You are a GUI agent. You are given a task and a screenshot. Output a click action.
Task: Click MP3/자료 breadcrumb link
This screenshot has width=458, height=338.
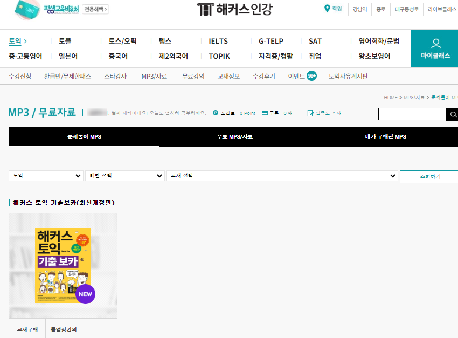tap(414, 98)
